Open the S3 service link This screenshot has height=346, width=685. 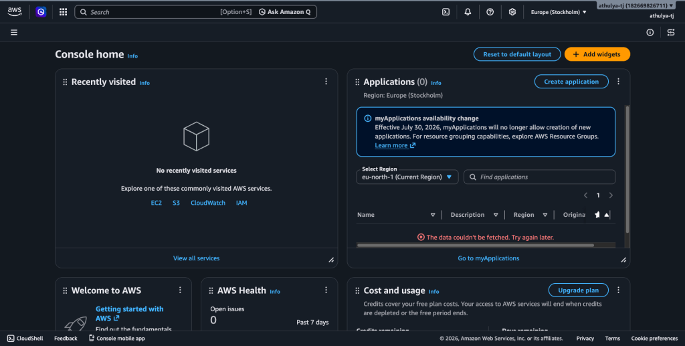176,203
